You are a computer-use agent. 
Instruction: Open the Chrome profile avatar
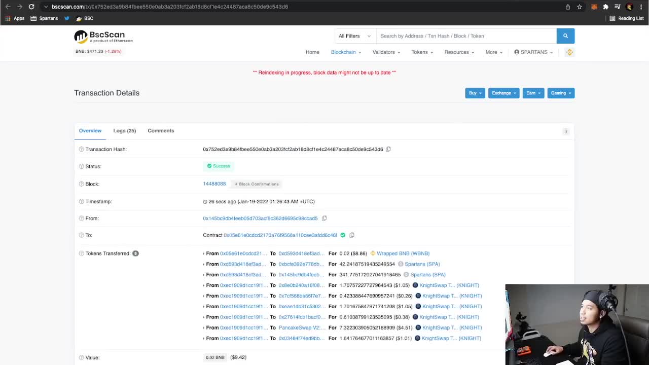point(629,7)
